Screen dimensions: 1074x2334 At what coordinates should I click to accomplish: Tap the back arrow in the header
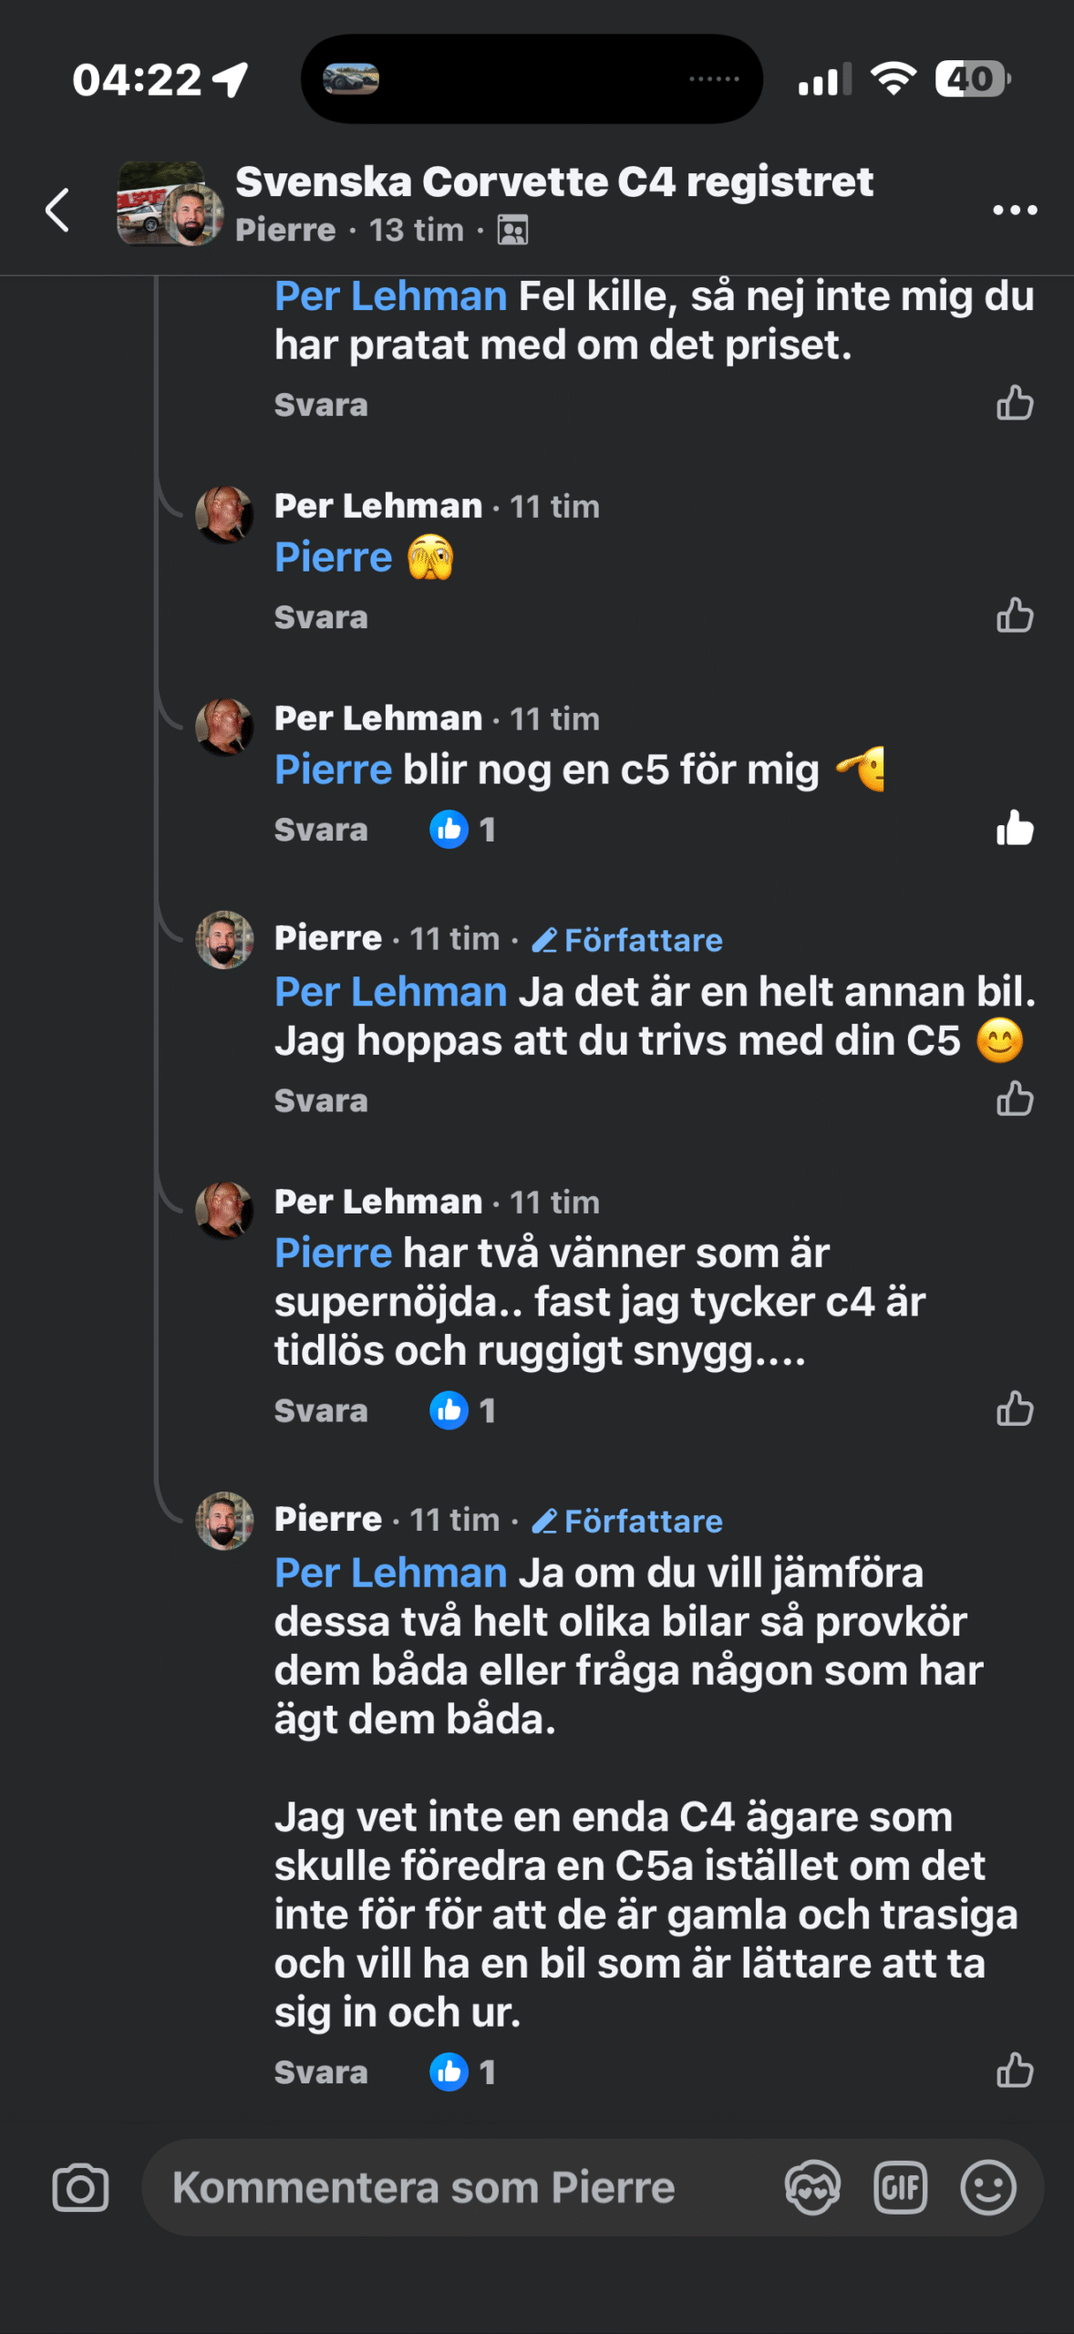coord(57,210)
